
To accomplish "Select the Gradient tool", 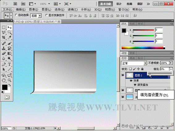I will (10, 53).
